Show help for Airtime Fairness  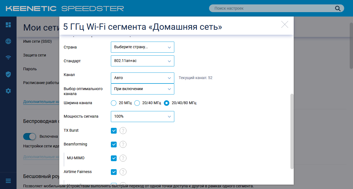[123, 172]
